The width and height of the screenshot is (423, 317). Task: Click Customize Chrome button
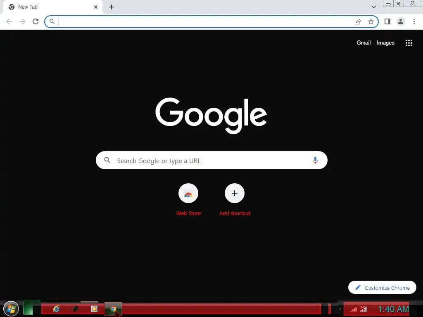coord(382,288)
